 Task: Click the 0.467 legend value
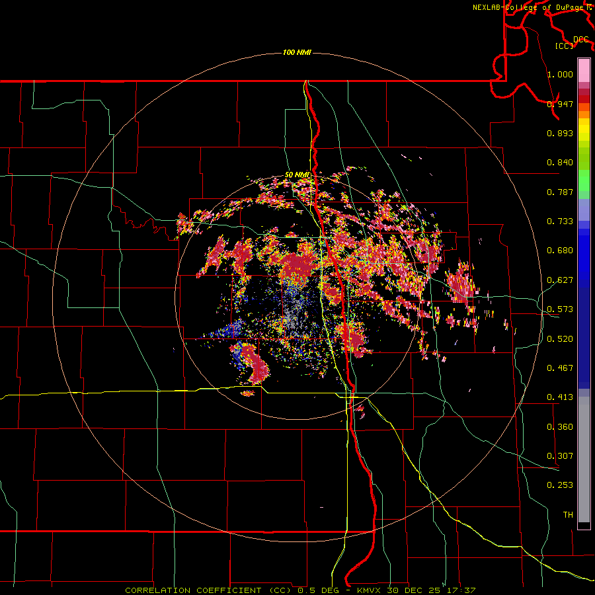tap(560, 368)
